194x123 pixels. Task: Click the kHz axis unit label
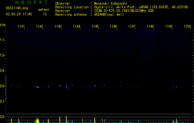coord(3,25)
